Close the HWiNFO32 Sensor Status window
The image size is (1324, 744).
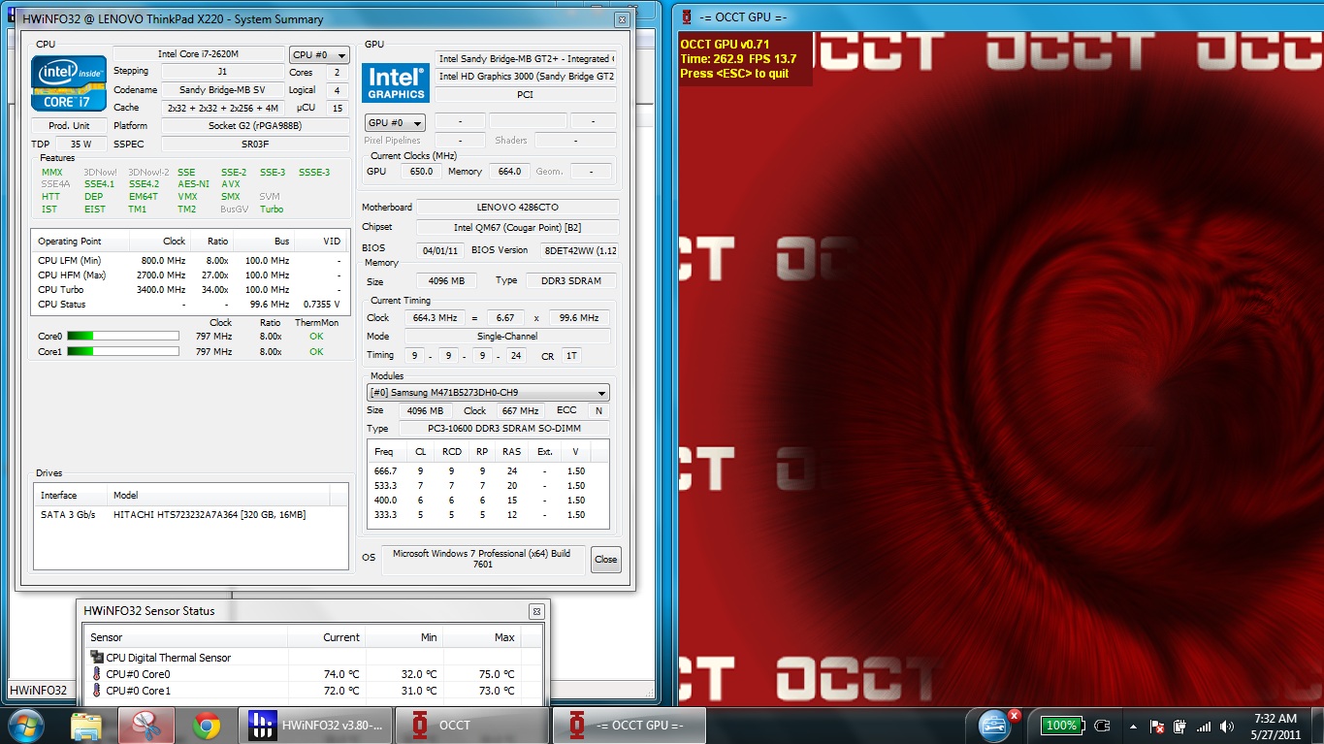[536, 611]
